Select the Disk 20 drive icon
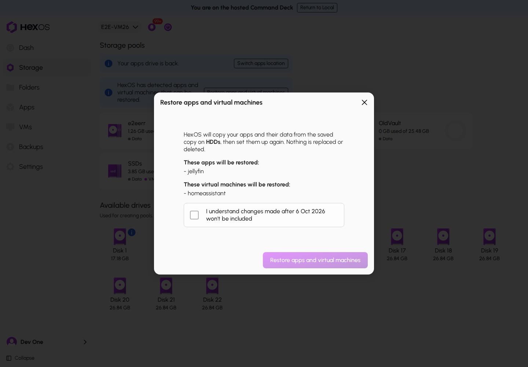Screen dimensions: 528x367 (120, 286)
